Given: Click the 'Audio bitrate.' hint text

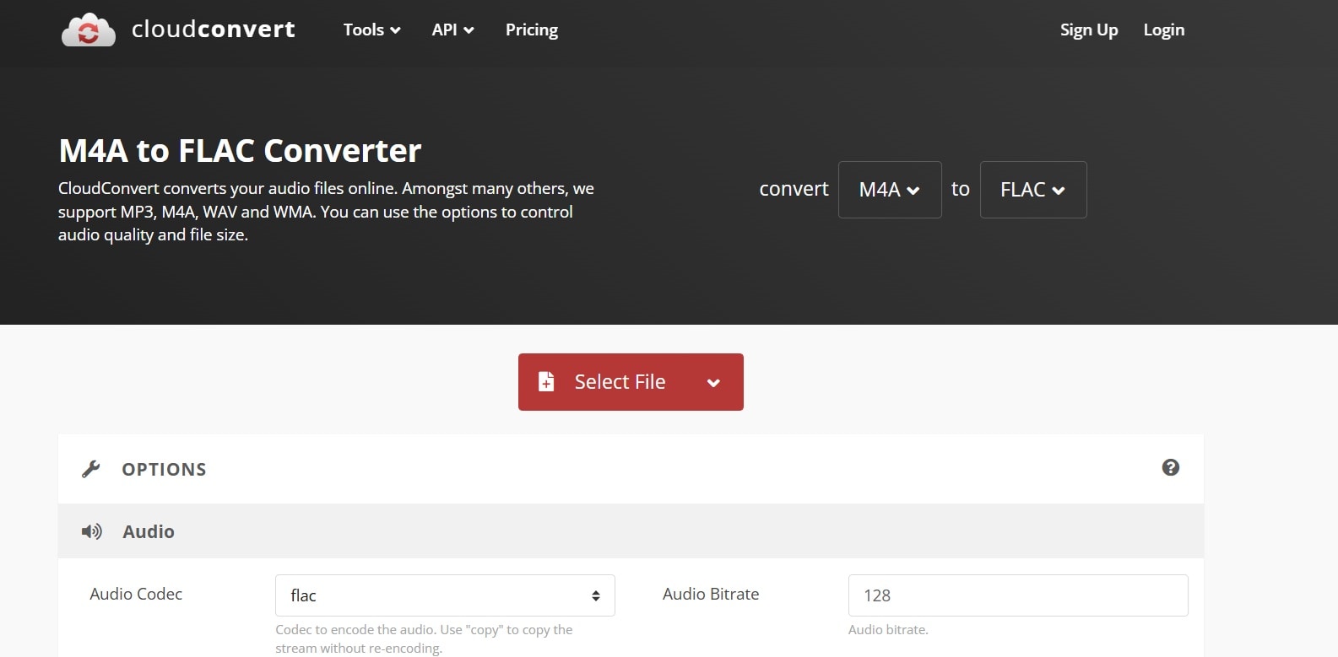Looking at the screenshot, I should point(888,630).
